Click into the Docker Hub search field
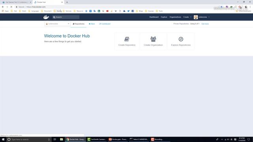Screen dimensions: 253x142 pyautogui.click(x=66, y=17)
